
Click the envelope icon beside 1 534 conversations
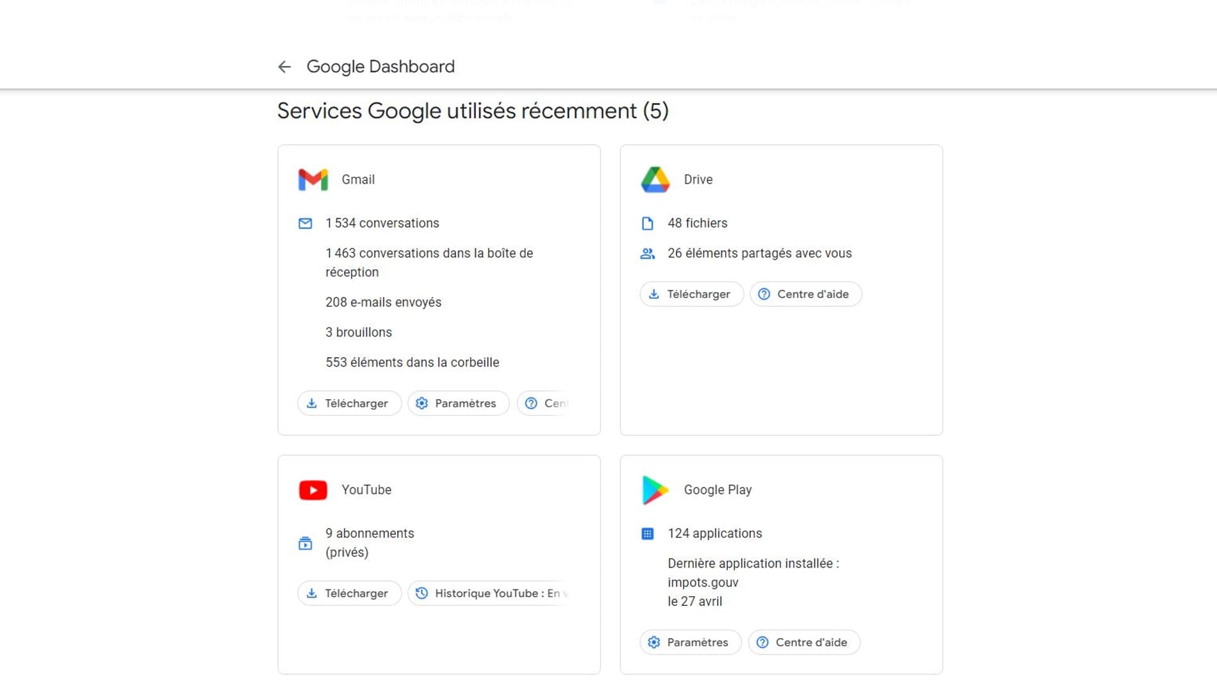point(306,223)
